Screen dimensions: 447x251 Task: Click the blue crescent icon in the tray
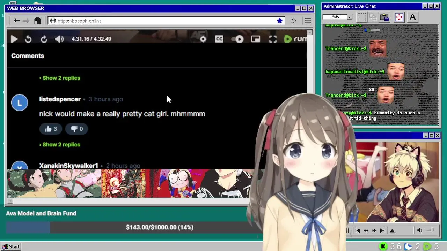(408, 246)
